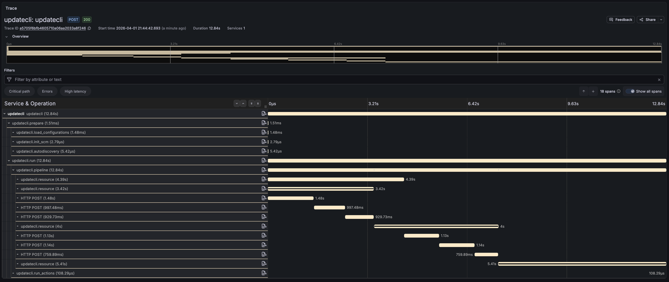Toggle the Show all spans switch

point(631,91)
